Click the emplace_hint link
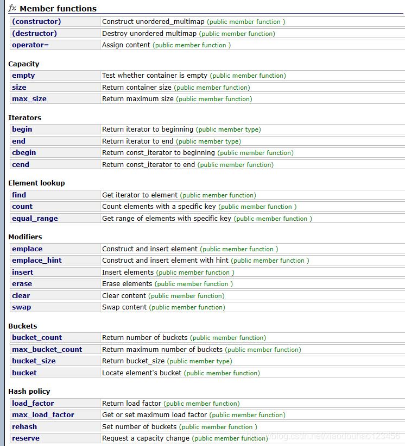 tap(36, 261)
